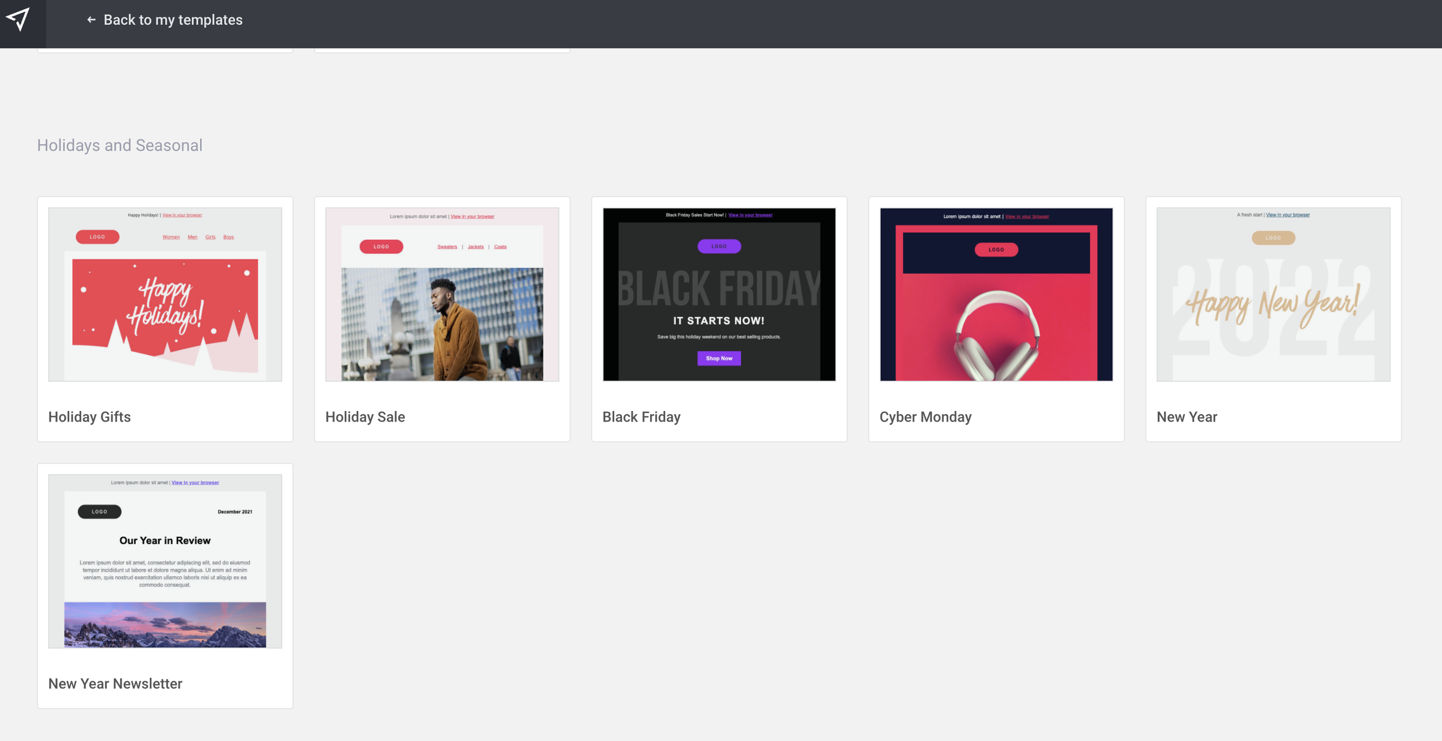
Task: Click the Holiday Sale title text
Action: click(x=365, y=417)
